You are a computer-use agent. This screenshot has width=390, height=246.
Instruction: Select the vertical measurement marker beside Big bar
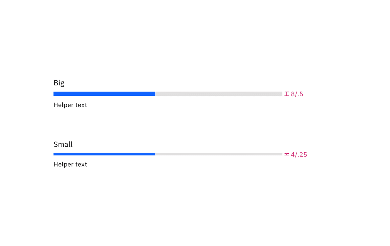286,94
